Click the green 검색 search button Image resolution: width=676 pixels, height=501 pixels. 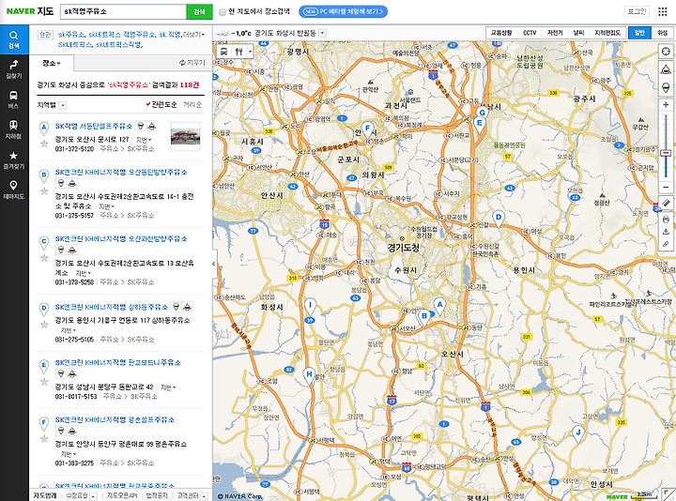(x=199, y=11)
